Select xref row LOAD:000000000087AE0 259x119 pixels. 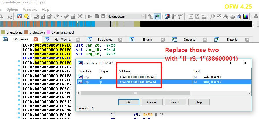(x=164, y=77)
